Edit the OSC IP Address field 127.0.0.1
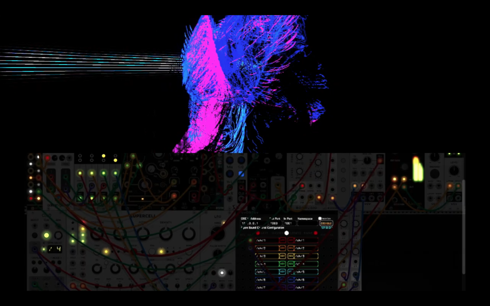Screen dimensions: 490x306 point(254,223)
